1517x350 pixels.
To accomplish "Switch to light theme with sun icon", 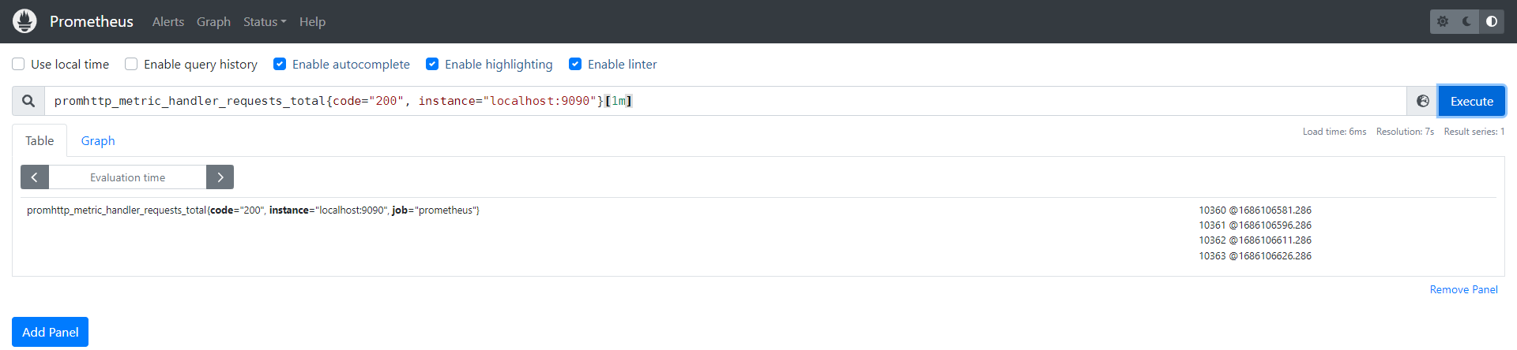I will (1443, 21).
